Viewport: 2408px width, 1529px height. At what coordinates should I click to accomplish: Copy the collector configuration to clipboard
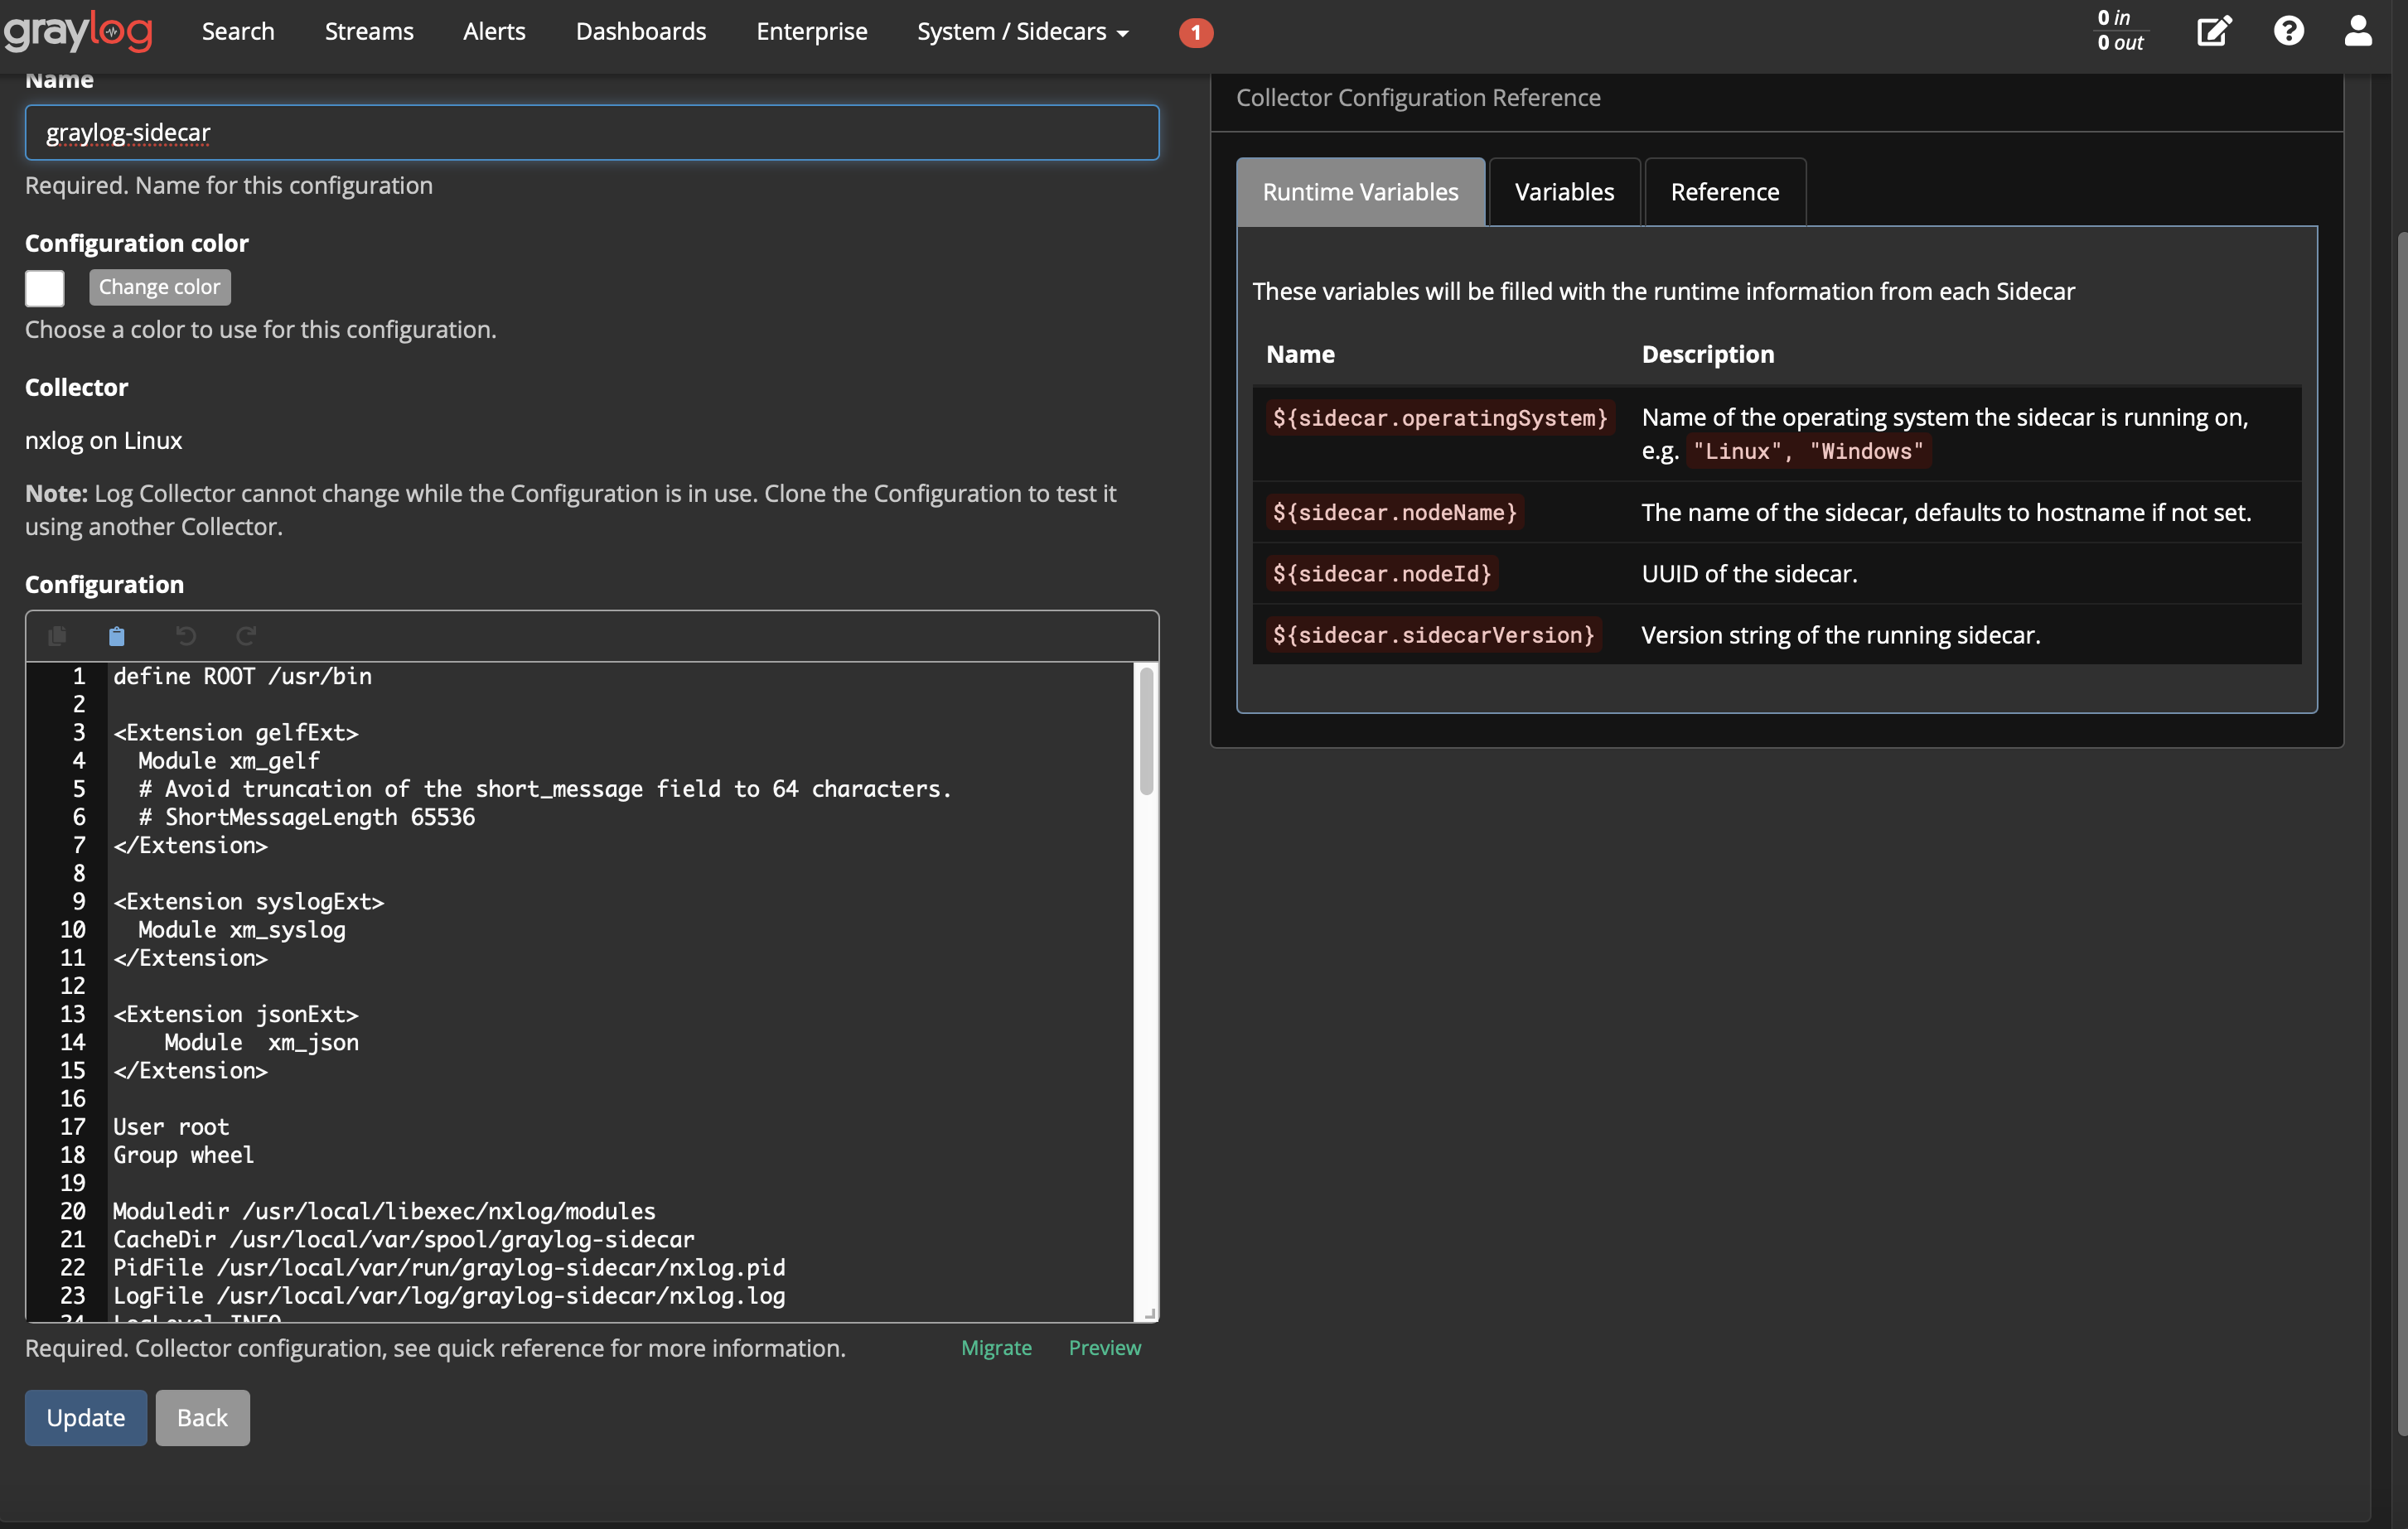tap(57, 635)
